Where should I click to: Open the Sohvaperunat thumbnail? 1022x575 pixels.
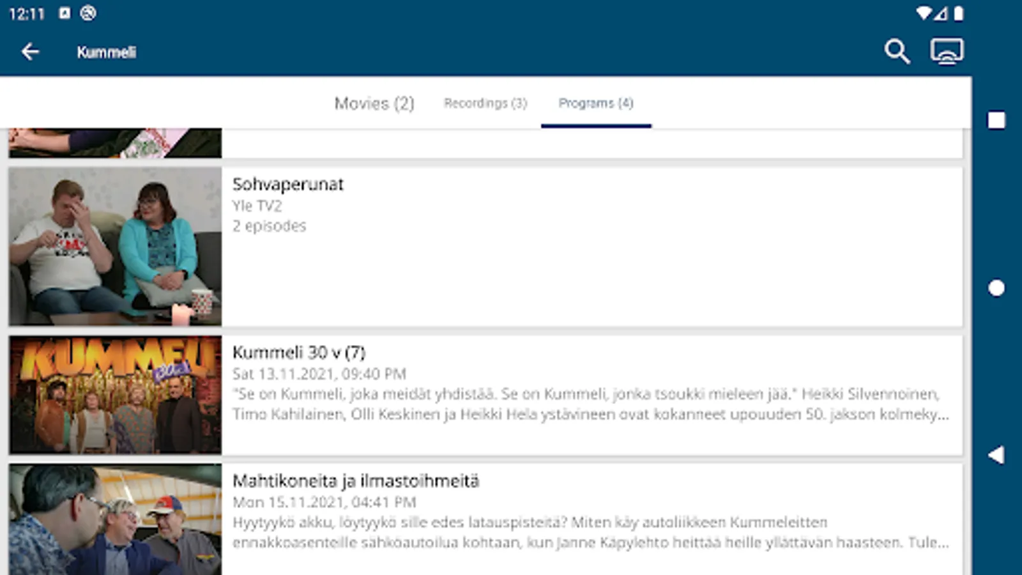click(115, 247)
